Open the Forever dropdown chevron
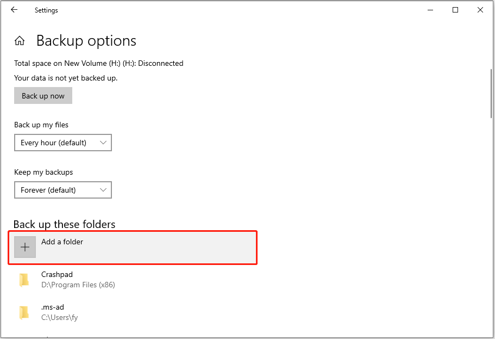495x339 pixels. coord(103,189)
